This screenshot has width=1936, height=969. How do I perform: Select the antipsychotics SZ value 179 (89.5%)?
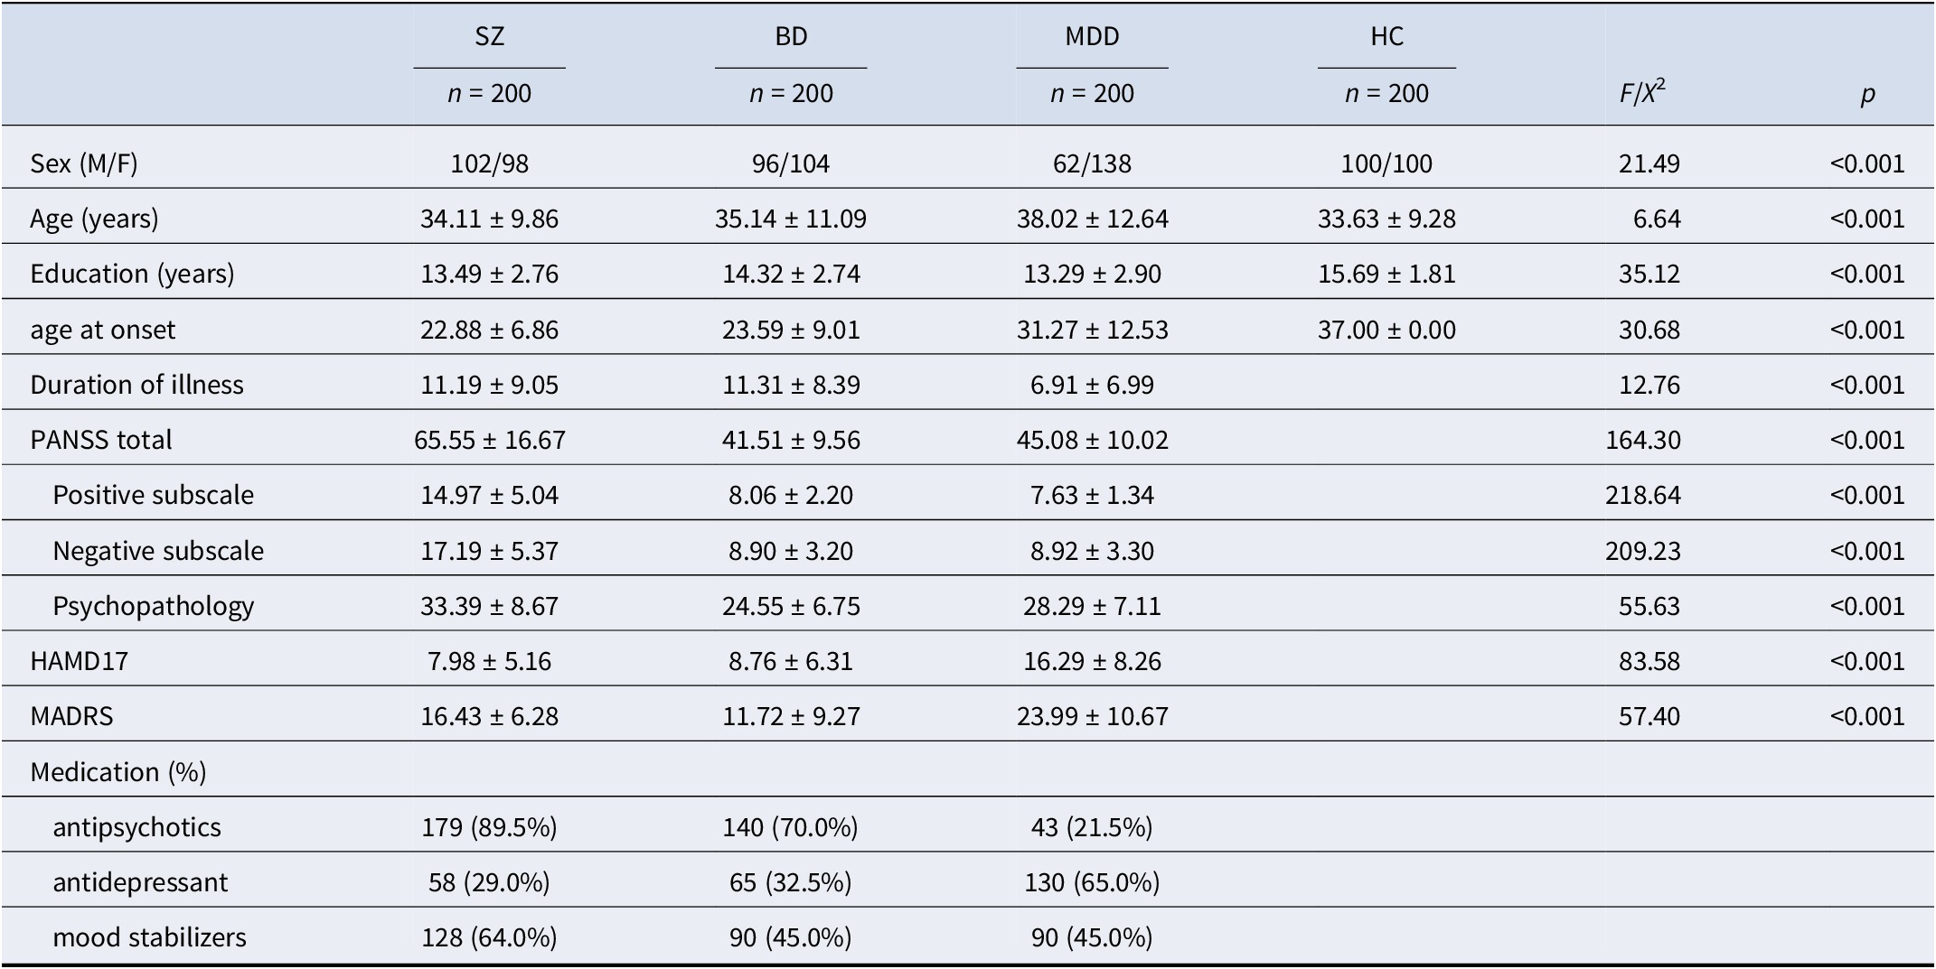click(x=489, y=827)
